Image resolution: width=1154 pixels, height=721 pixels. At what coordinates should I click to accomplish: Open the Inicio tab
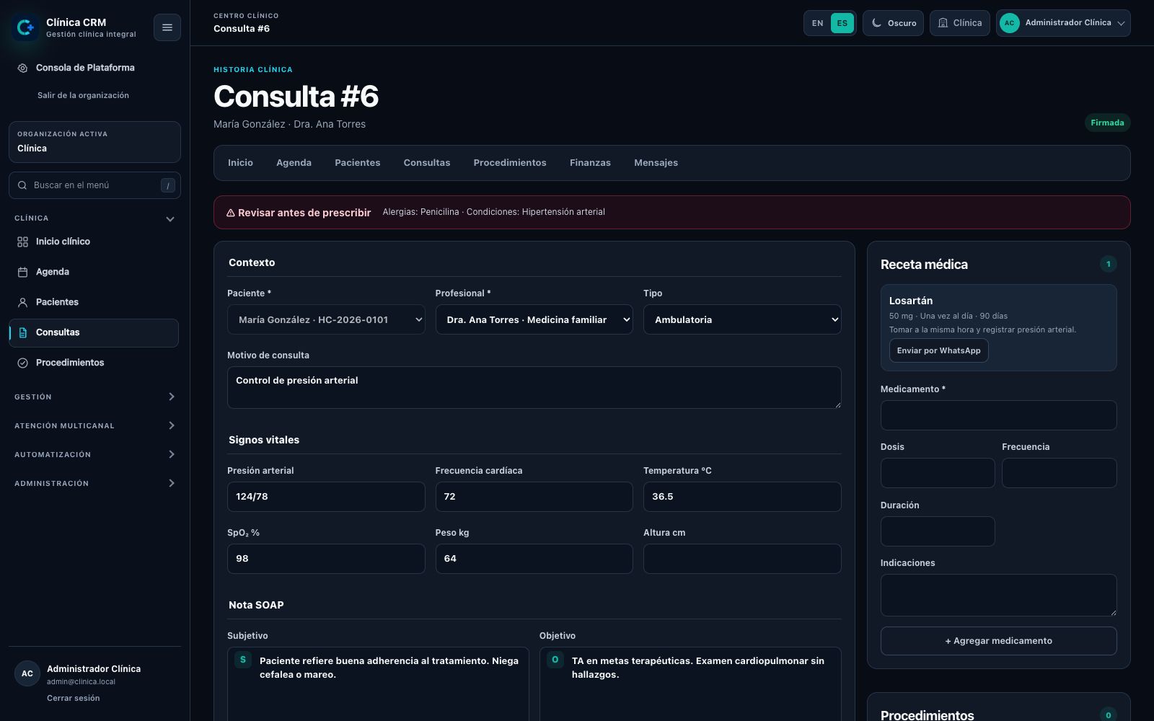pos(240,163)
